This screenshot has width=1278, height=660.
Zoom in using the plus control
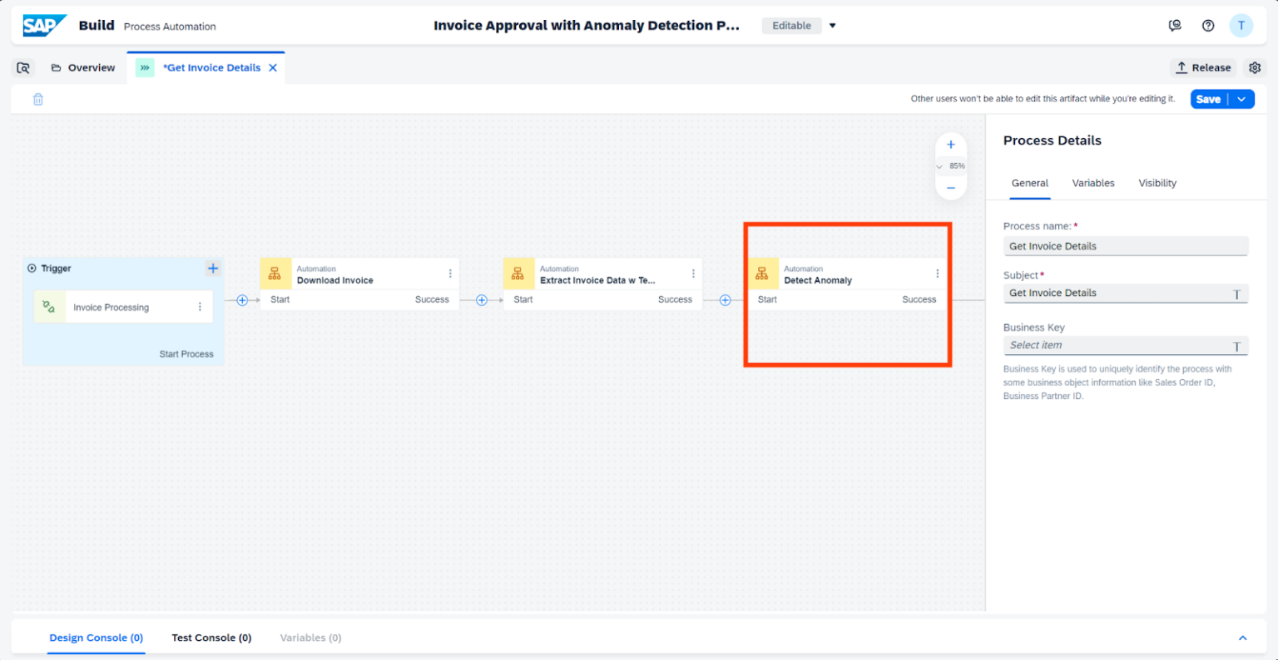(x=950, y=144)
